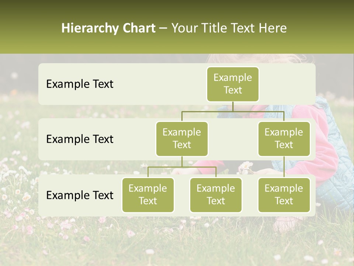354x266 pixels.
Task: Click the connector joining the two bottom-left boxes
Action: click(x=182, y=167)
